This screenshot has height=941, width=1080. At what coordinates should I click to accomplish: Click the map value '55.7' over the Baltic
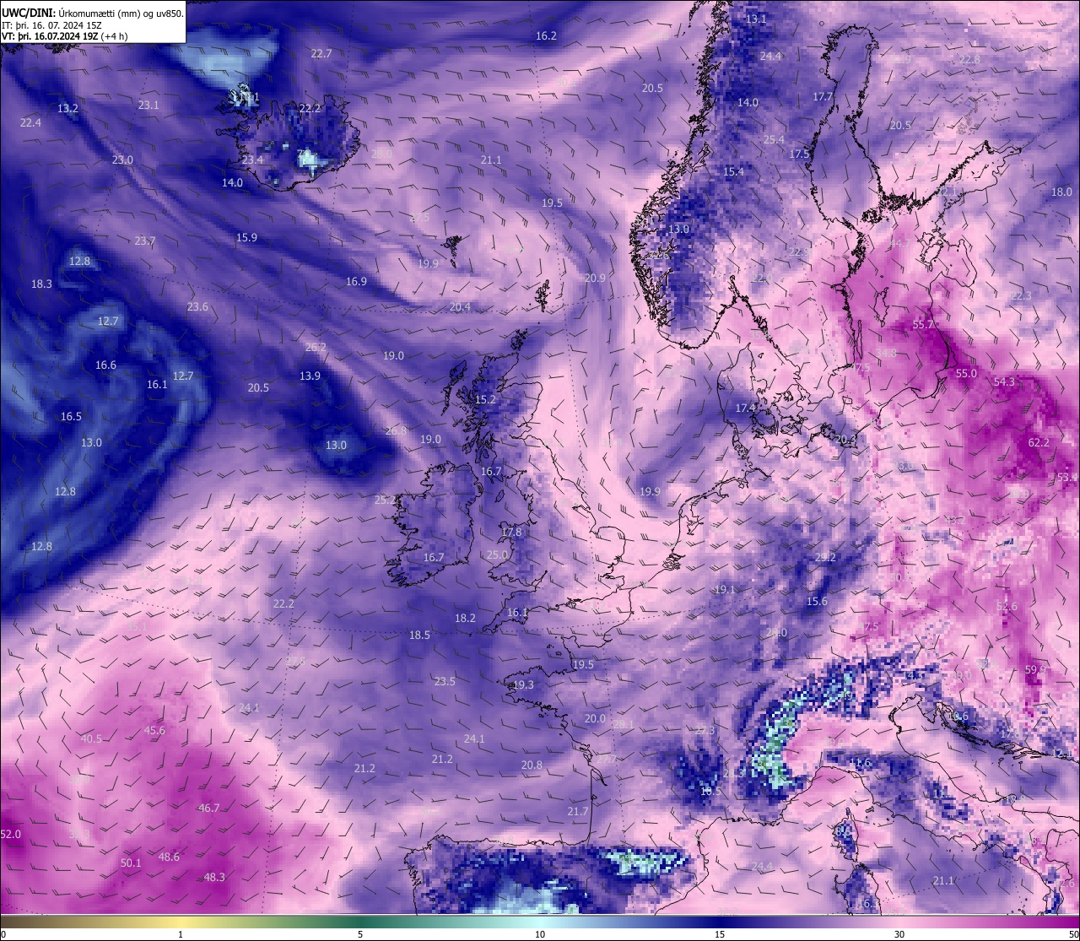click(x=923, y=324)
